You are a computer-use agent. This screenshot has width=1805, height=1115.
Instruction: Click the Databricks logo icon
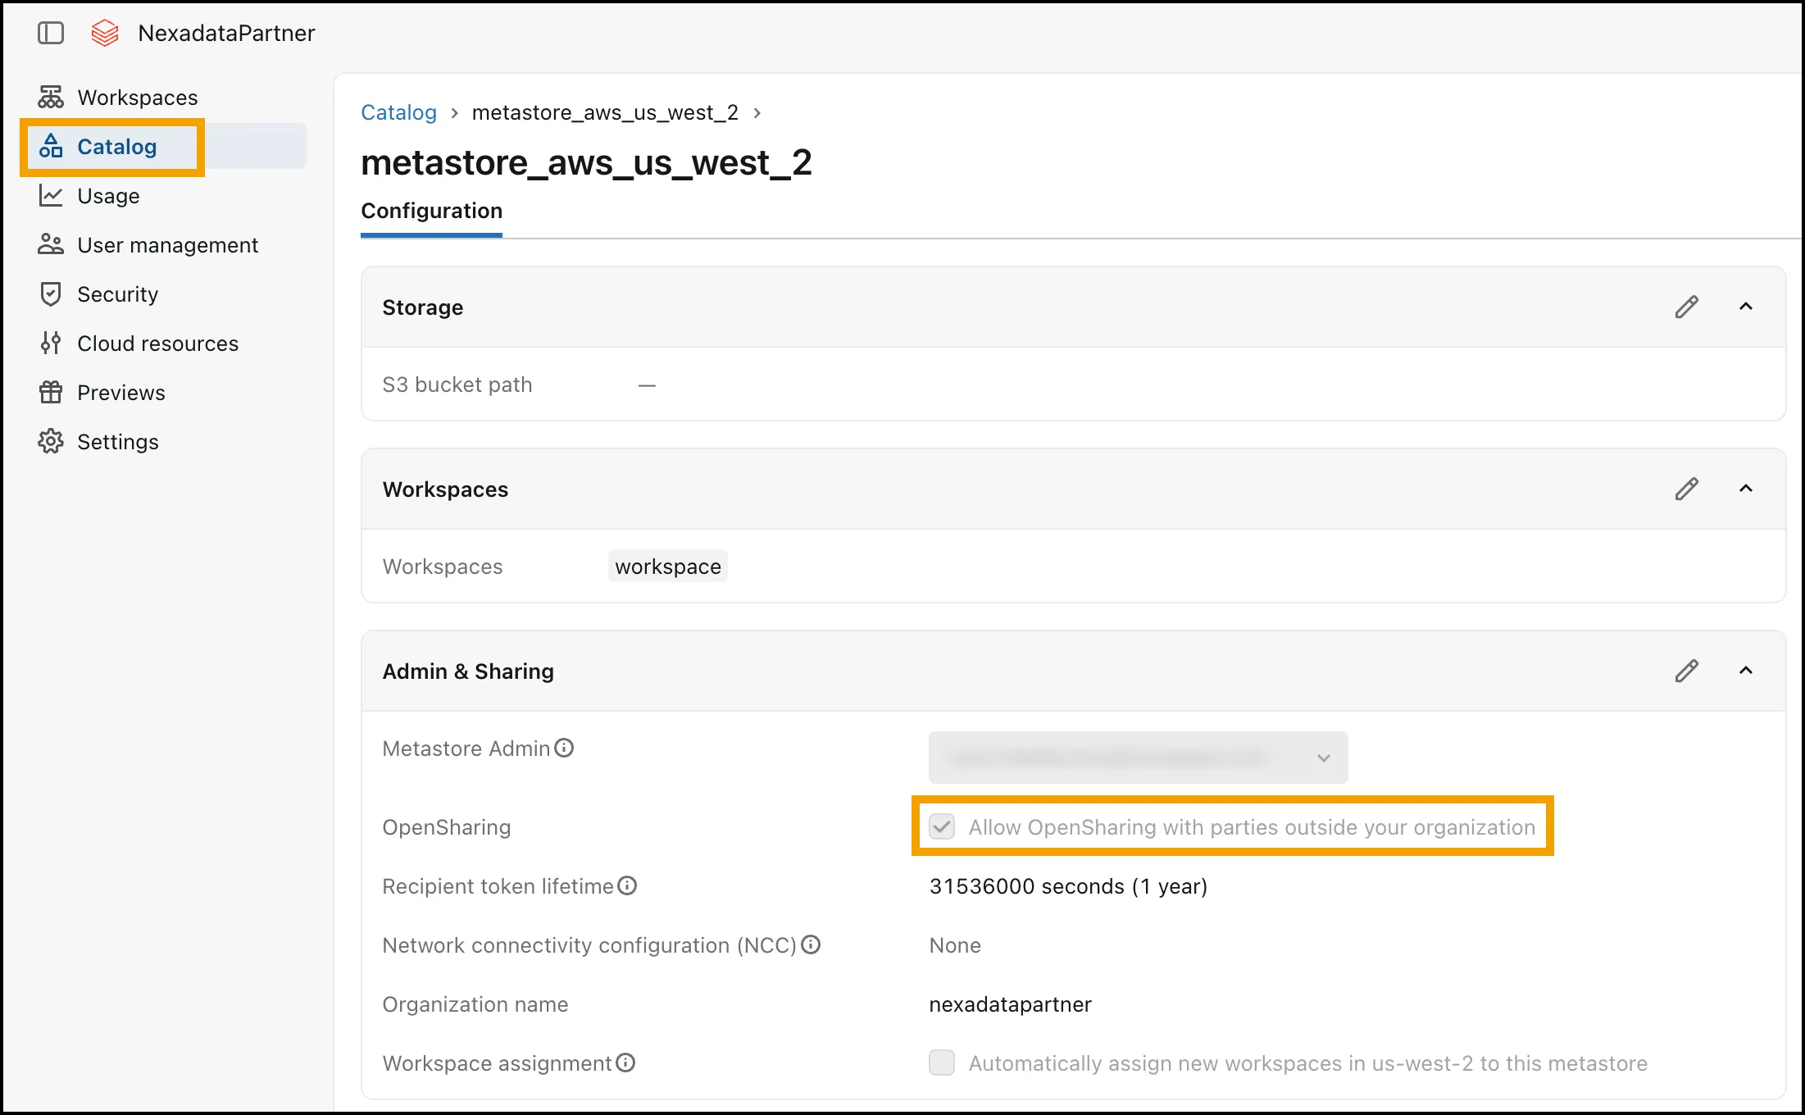[105, 33]
